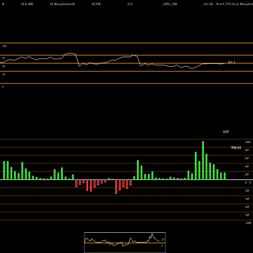253x253 pixels.
Task: Click the 8.75% Sr.xi title text
Action: (x=231, y=4)
